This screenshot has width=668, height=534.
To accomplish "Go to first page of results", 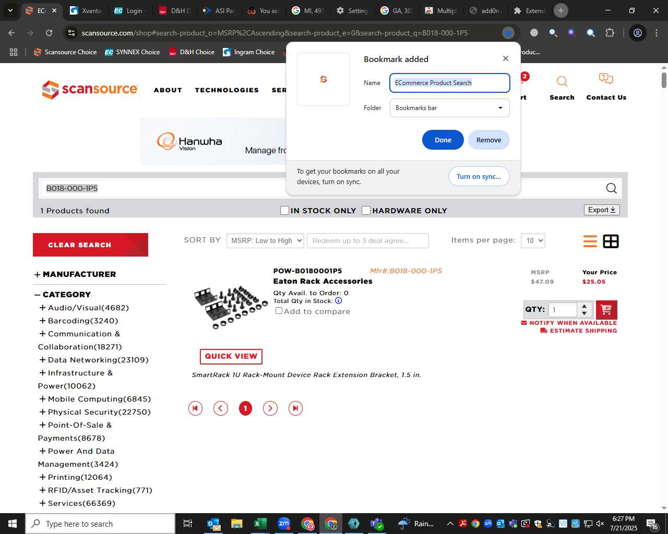I will click(195, 408).
